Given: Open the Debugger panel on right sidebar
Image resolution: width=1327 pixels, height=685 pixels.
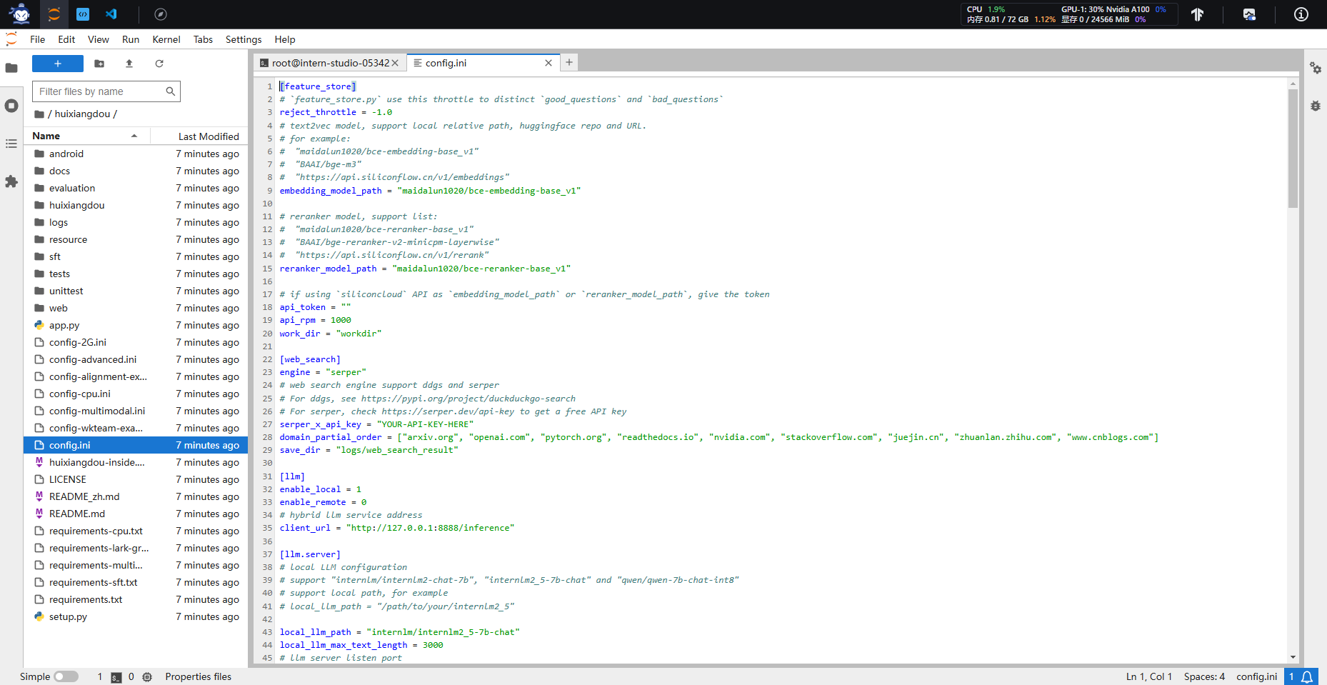Looking at the screenshot, I should point(1316,106).
